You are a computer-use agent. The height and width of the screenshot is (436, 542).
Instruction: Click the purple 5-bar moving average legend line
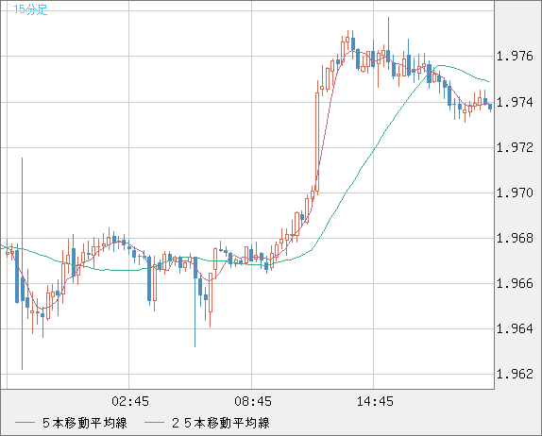click(25, 423)
